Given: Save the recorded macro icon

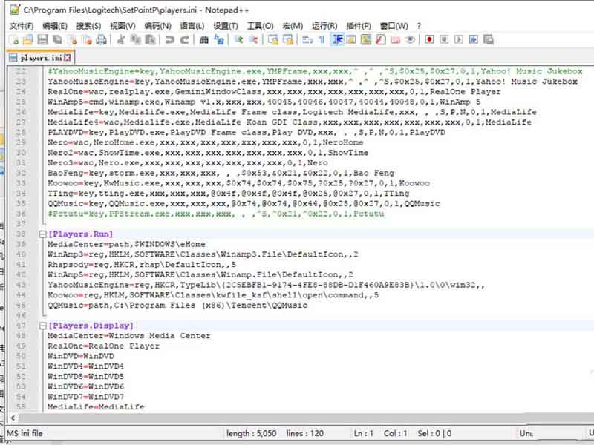Looking at the screenshot, I should point(489,40).
